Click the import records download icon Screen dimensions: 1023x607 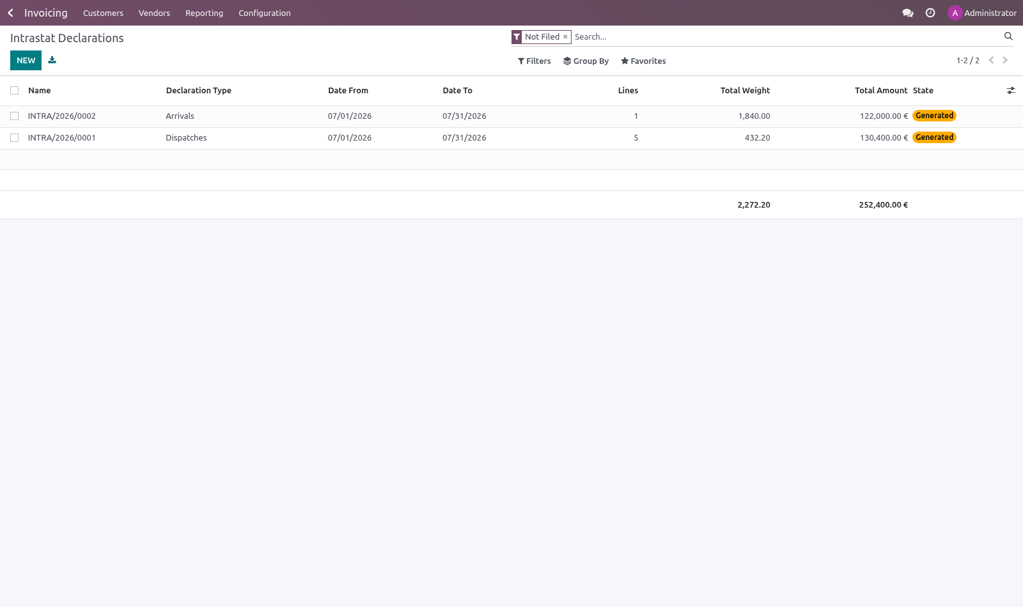pyautogui.click(x=52, y=60)
